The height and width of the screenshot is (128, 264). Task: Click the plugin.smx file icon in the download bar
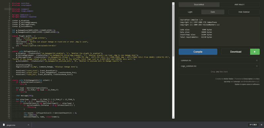coord(4,125)
